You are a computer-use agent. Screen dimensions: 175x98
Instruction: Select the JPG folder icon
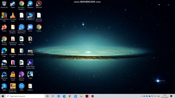click(30, 40)
